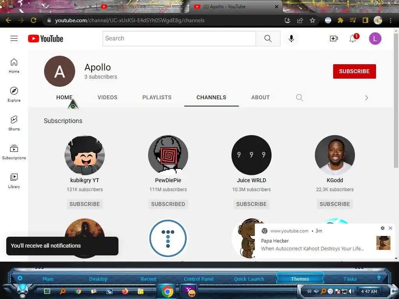Open the Quick Launch dock tab
The height and width of the screenshot is (299, 399).
pos(249,279)
